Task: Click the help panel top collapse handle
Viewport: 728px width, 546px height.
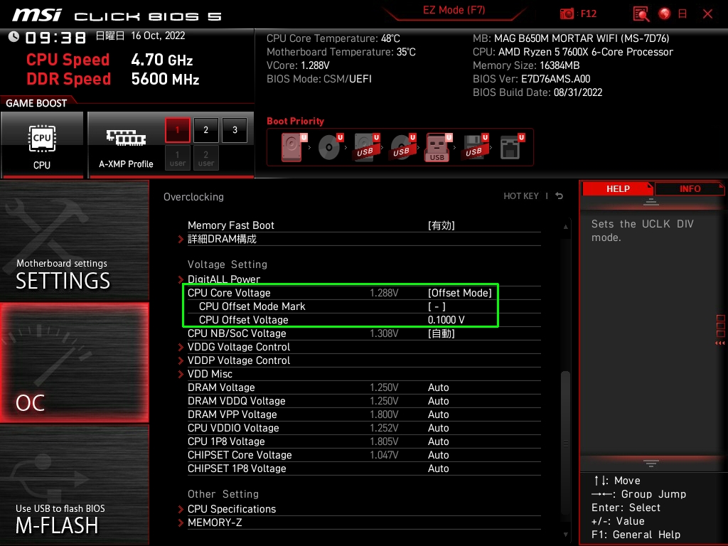Action: coord(651,201)
